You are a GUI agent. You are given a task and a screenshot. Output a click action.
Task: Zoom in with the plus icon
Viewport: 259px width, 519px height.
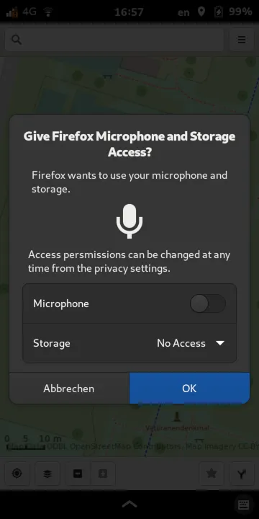[x=103, y=474]
